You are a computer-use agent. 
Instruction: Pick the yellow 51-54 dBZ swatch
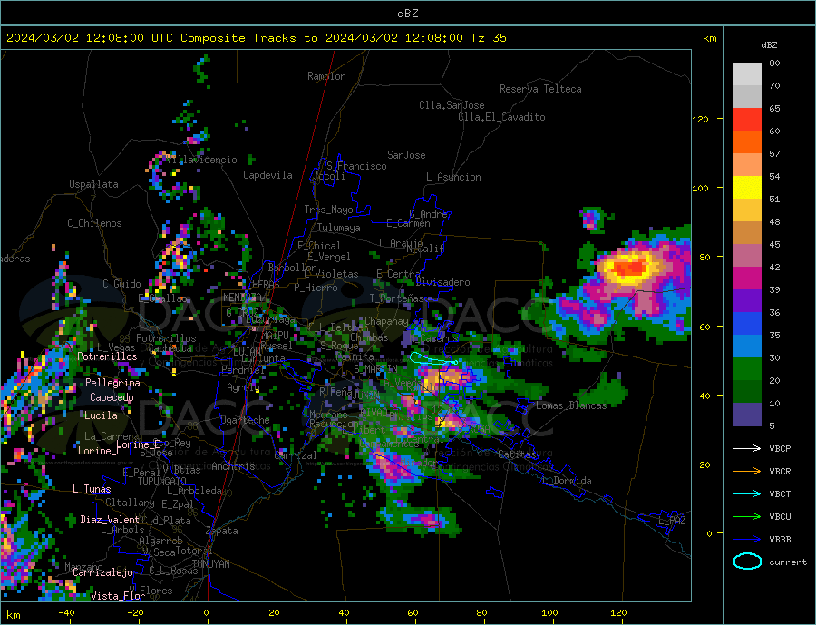(747, 188)
